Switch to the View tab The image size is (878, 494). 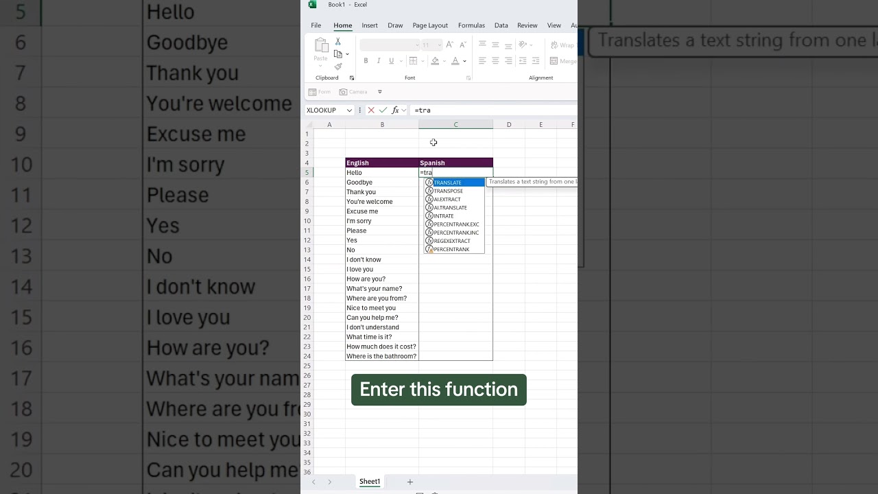(554, 25)
